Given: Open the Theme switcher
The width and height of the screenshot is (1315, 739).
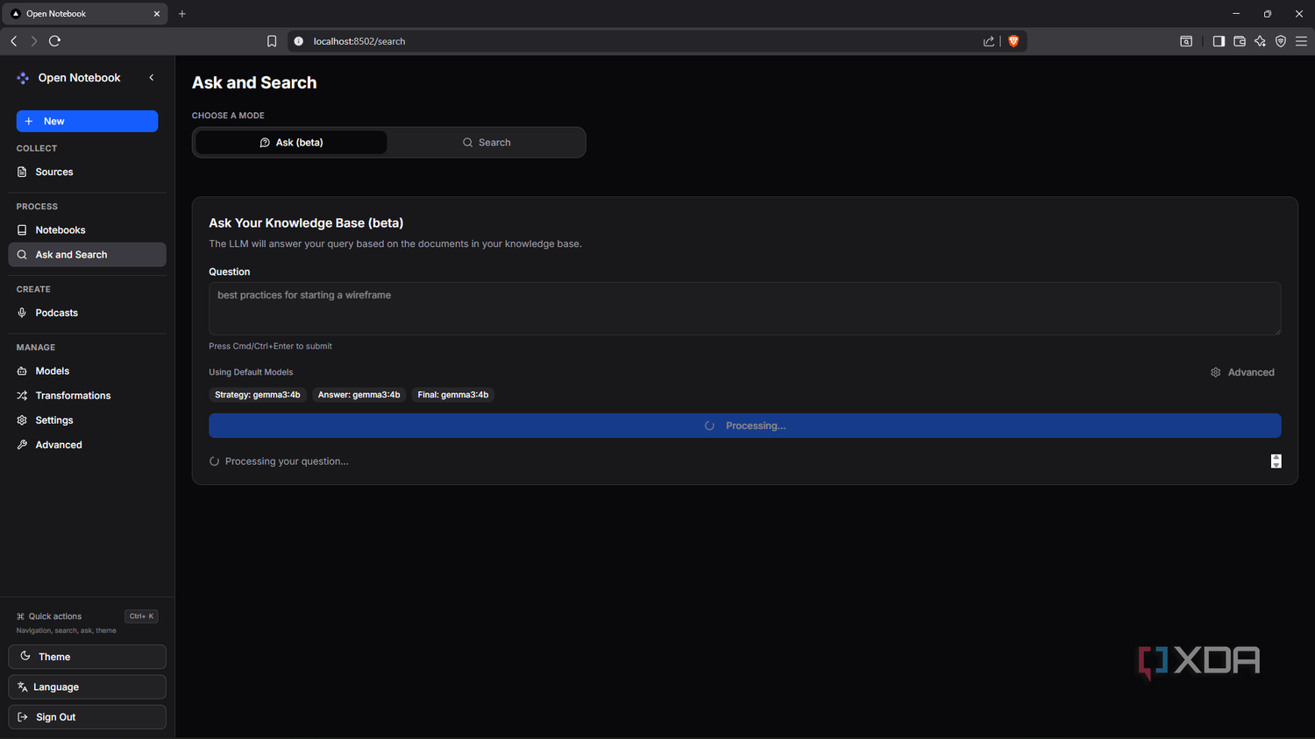Looking at the screenshot, I should pos(87,657).
